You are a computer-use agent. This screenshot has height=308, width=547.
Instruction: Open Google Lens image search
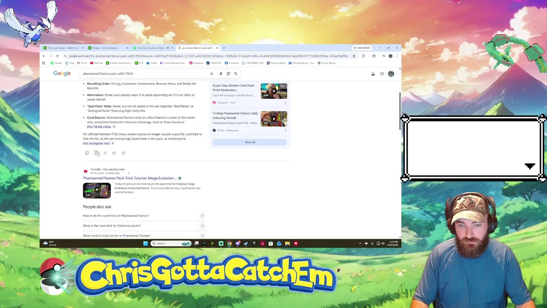[228, 74]
